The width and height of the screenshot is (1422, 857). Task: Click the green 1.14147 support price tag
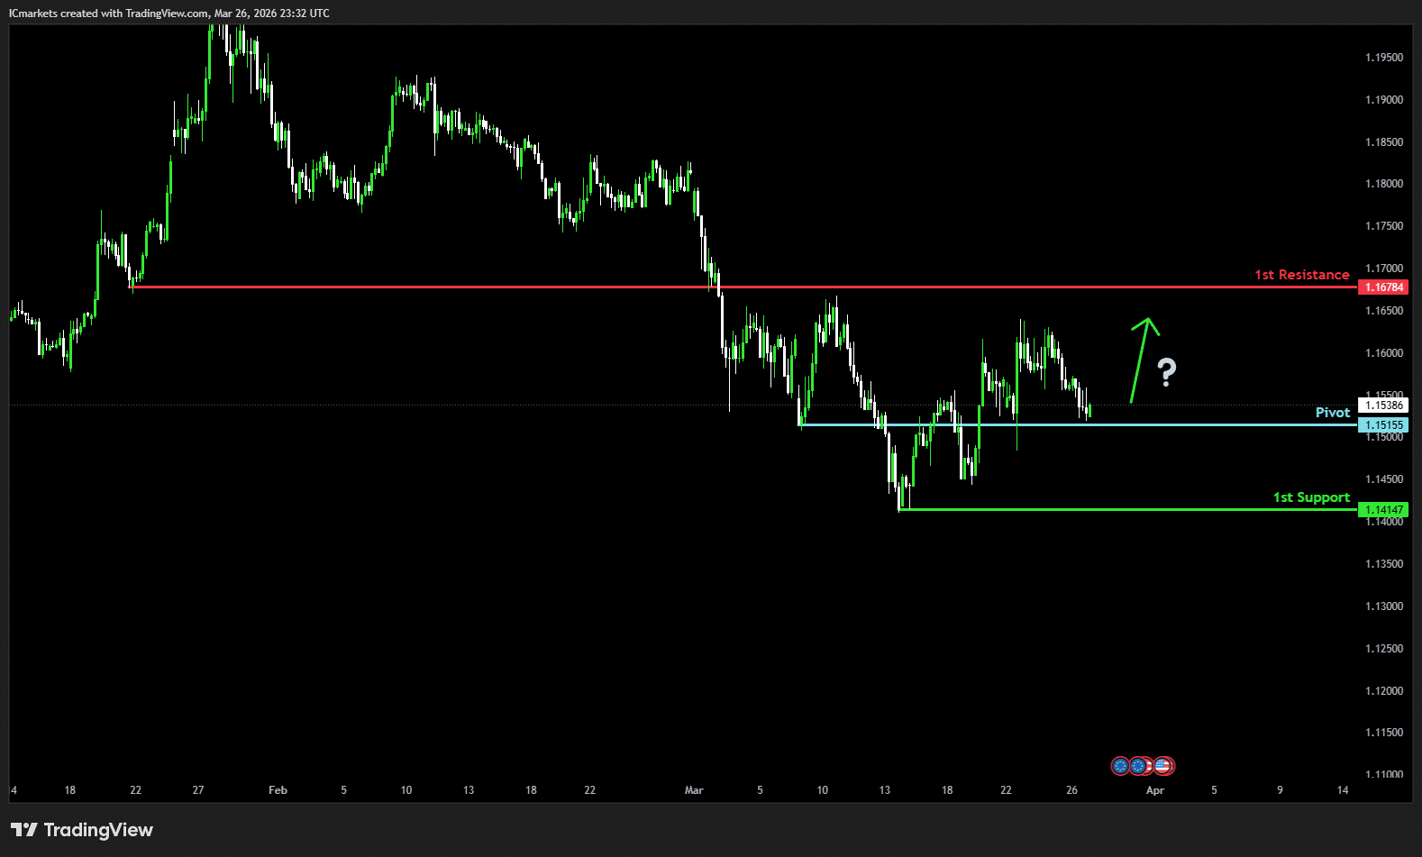1383,510
